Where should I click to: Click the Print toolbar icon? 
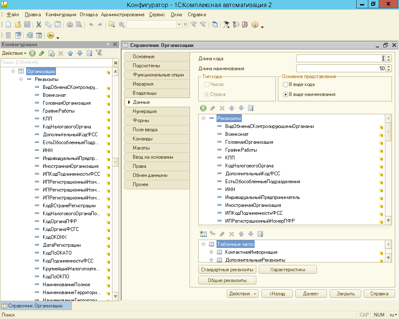[70, 25]
